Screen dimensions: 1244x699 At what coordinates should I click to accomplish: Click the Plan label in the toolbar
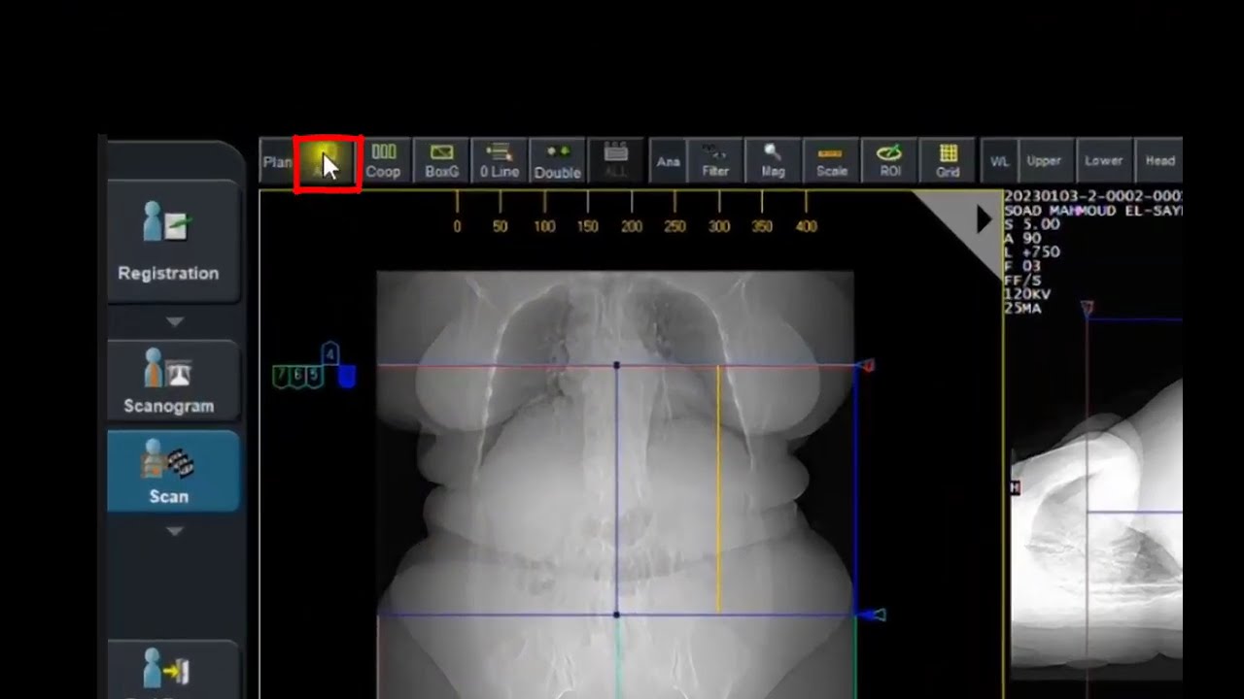[x=277, y=162]
